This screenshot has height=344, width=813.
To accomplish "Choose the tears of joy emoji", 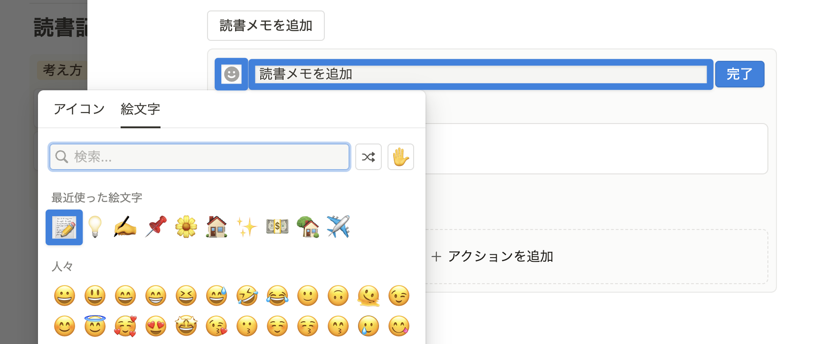I will click(x=277, y=296).
